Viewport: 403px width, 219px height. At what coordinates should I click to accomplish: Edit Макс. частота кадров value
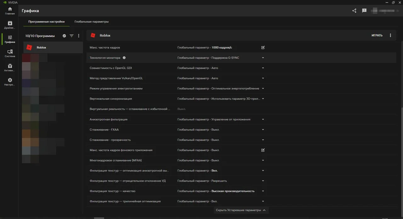point(263,48)
